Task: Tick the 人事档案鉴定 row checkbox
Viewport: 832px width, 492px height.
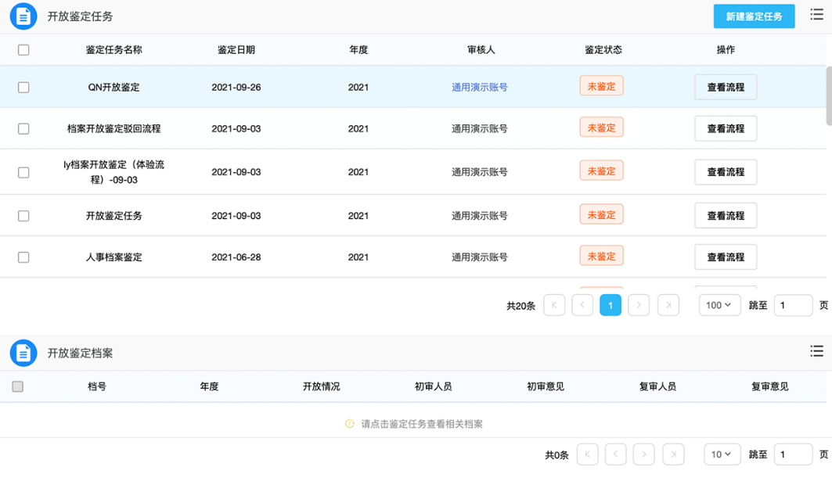Action: (23, 257)
